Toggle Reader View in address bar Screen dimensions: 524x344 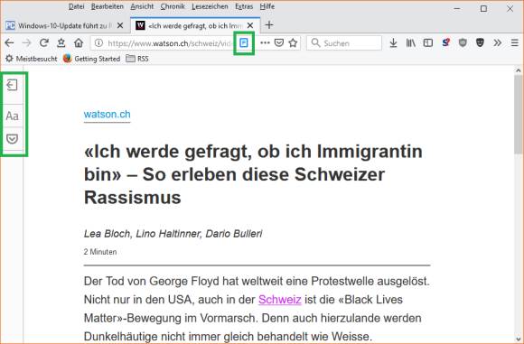click(x=244, y=42)
